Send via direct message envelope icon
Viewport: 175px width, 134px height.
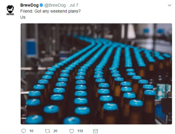pos(95,131)
